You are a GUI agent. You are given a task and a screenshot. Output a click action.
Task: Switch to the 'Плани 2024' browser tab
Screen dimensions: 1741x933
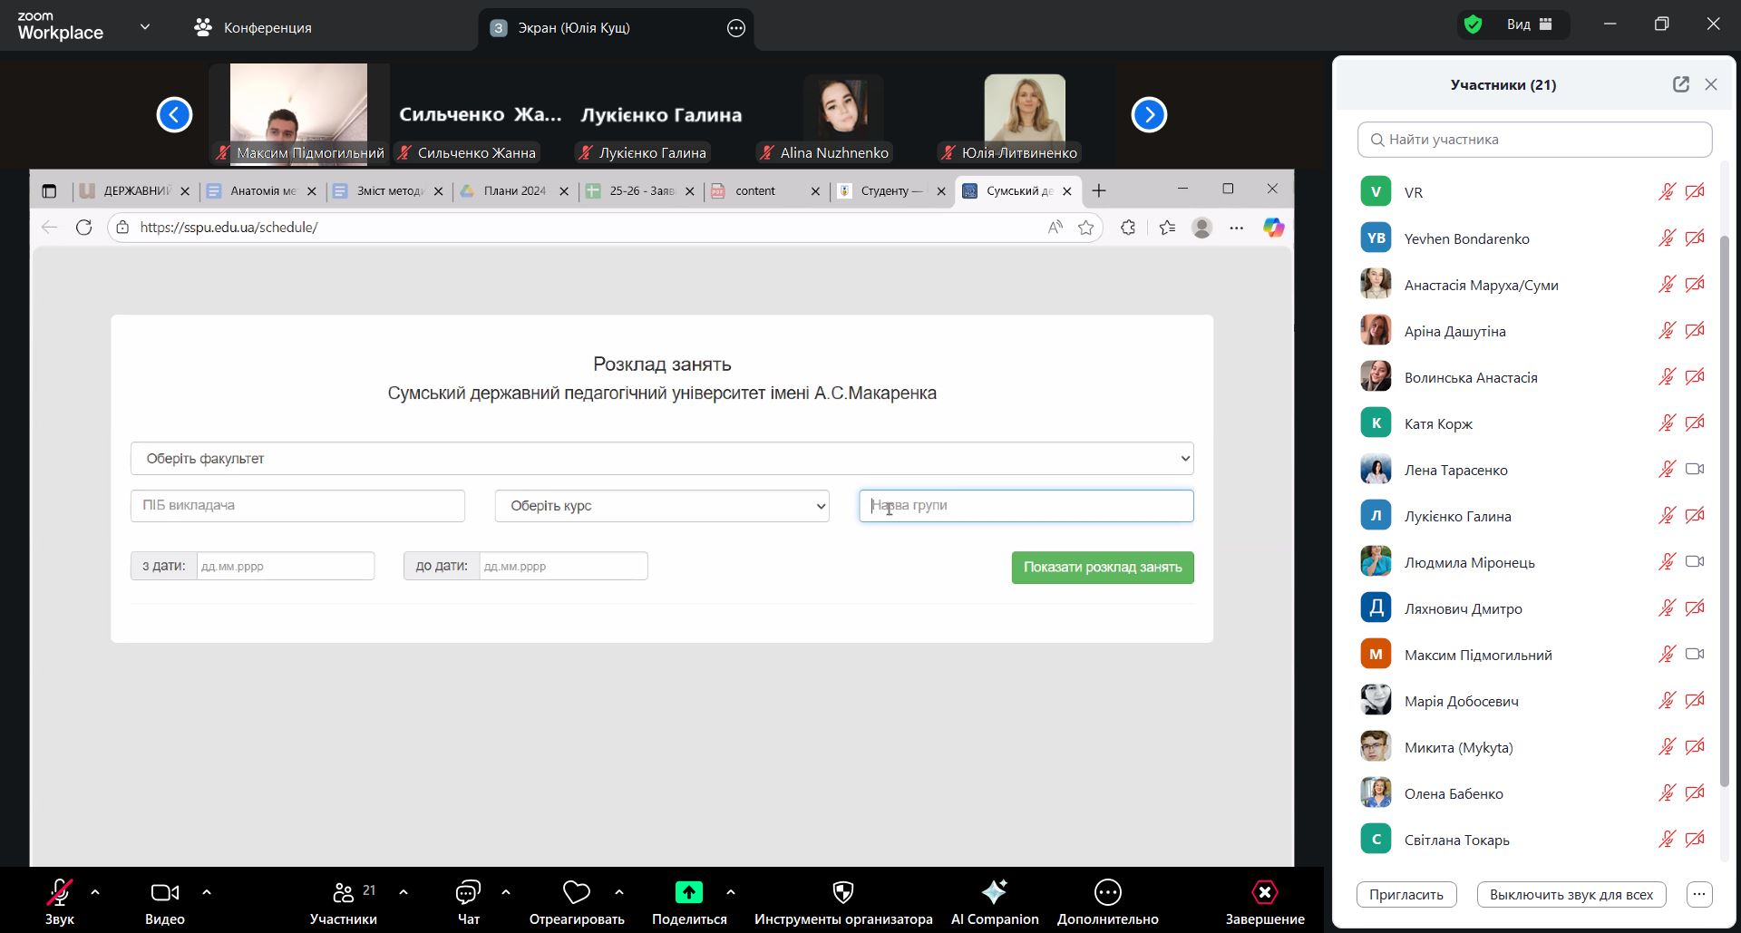(514, 191)
